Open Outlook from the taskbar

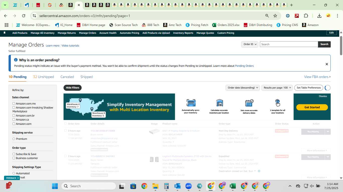178,186
